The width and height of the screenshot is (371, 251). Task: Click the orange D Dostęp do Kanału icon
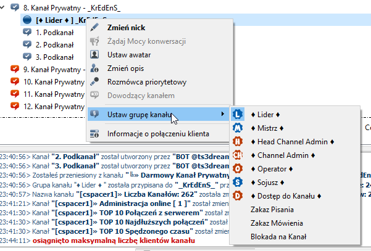click(x=238, y=195)
